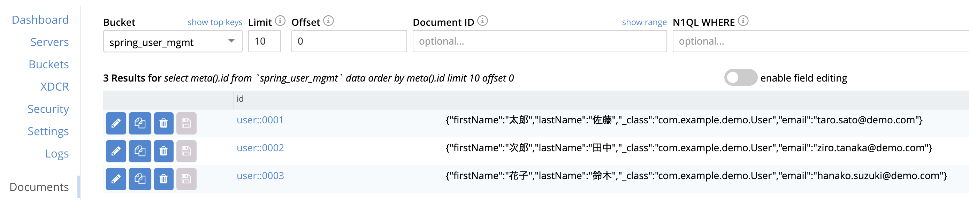Focus the Document ID input field
Viewport: 969px width, 200px height.
pyautogui.click(x=539, y=41)
